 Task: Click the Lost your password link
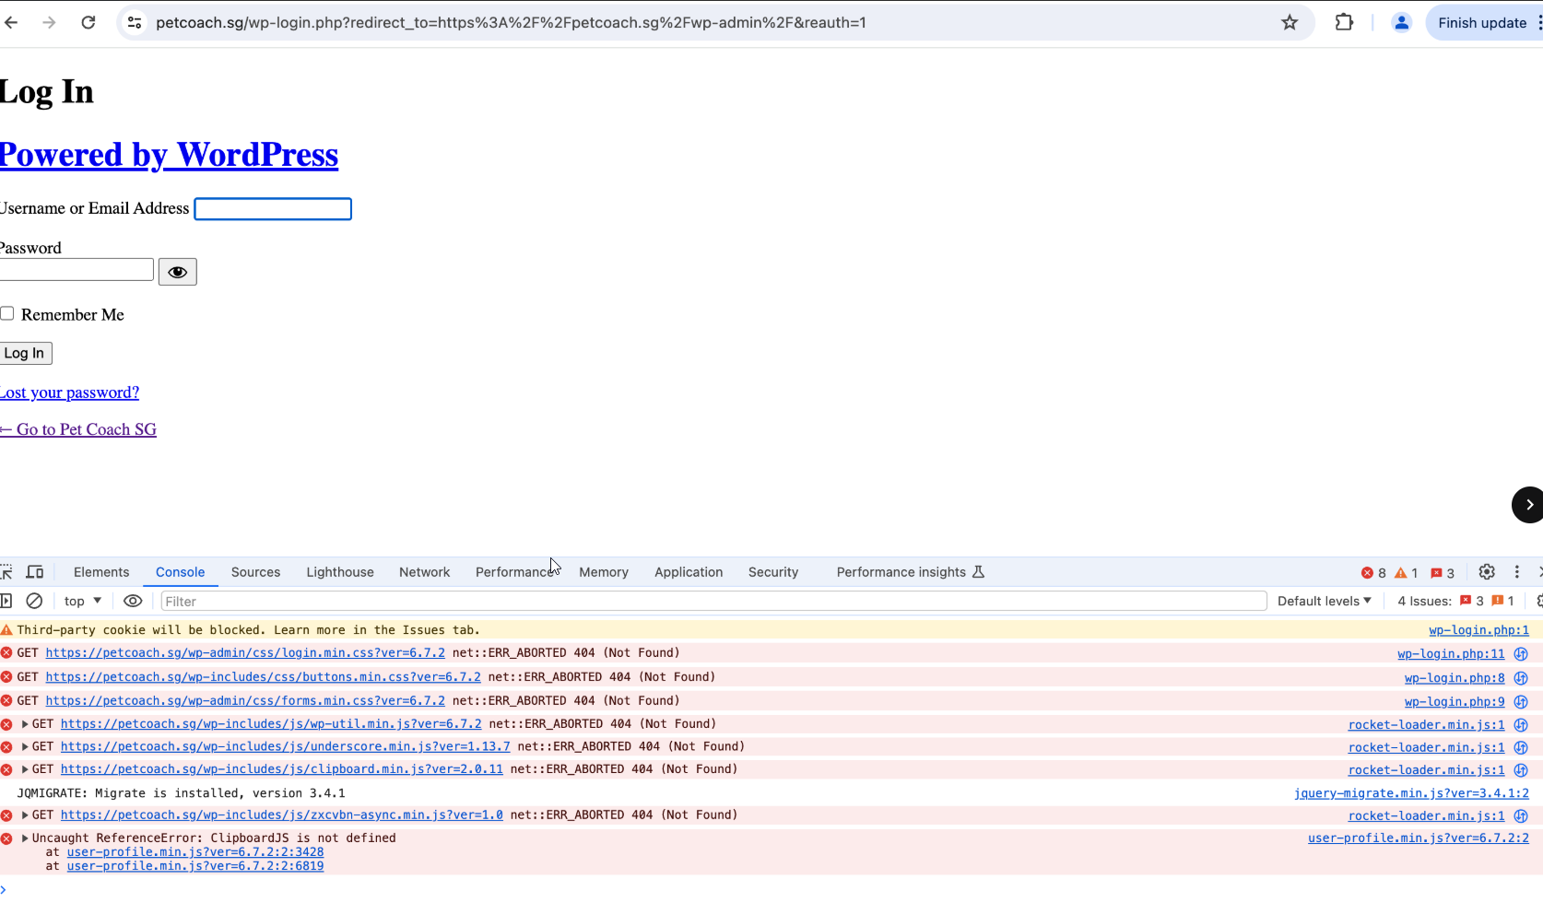tap(69, 393)
